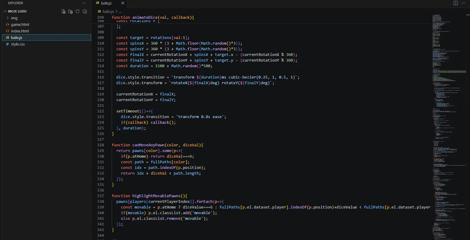Click the sticky scroll header animateDice function
Image resolution: width=470 pixels, height=240 pixels.
coord(153,18)
